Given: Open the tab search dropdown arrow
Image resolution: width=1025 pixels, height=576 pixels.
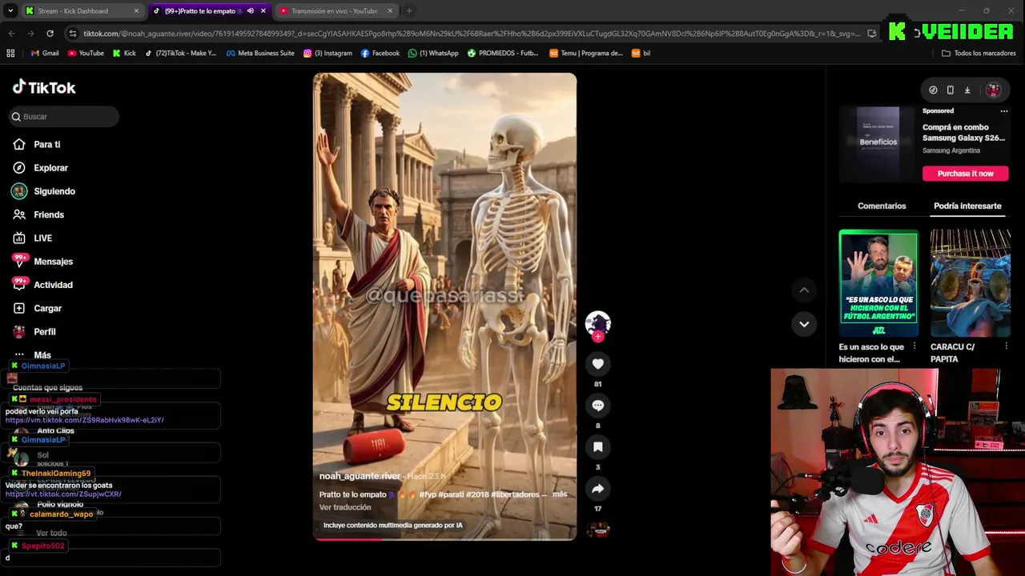Looking at the screenshot, I should click(10, 11).
